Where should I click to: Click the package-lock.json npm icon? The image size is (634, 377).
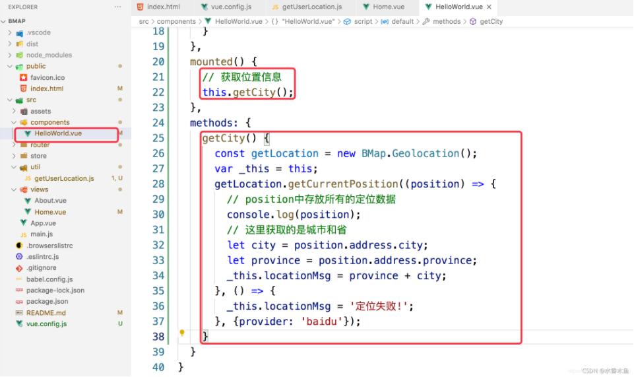tap(19, 290)
